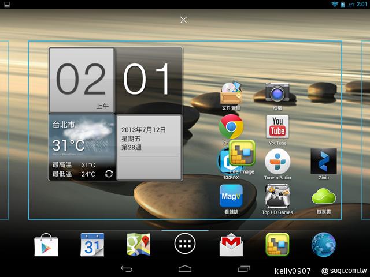
Task: Open Gmail from the dock
Action: [231, 245]
